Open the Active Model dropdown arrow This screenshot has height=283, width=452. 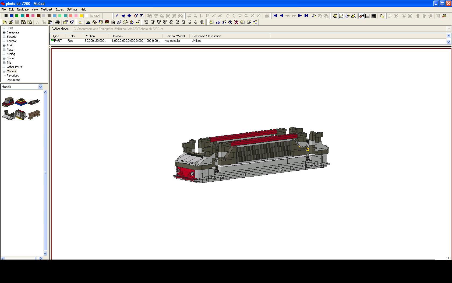[449, 29]
